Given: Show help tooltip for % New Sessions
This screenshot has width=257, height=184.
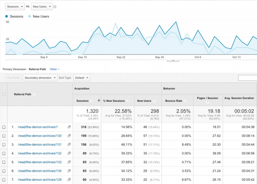Looking at the screenshot, I should pos(128,101).
